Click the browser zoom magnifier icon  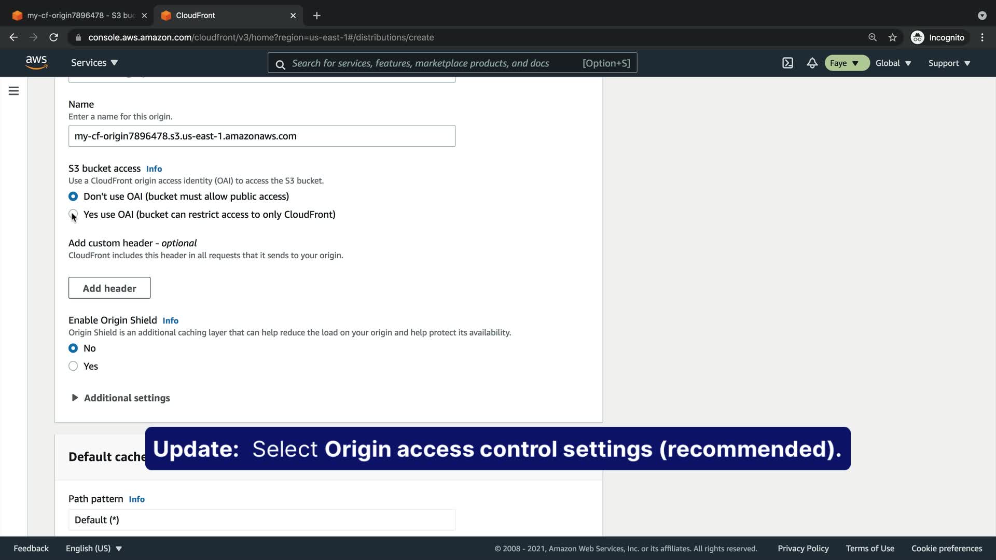click(873, 37)
